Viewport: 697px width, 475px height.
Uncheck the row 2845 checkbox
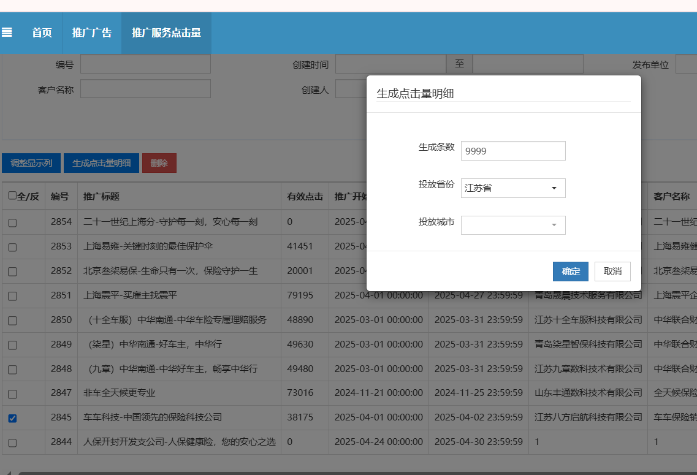tap(12, 419)
